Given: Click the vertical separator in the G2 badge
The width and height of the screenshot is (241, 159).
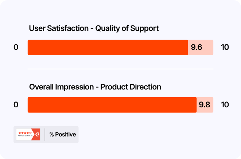Looking at the screenshot, I should 45,135.
